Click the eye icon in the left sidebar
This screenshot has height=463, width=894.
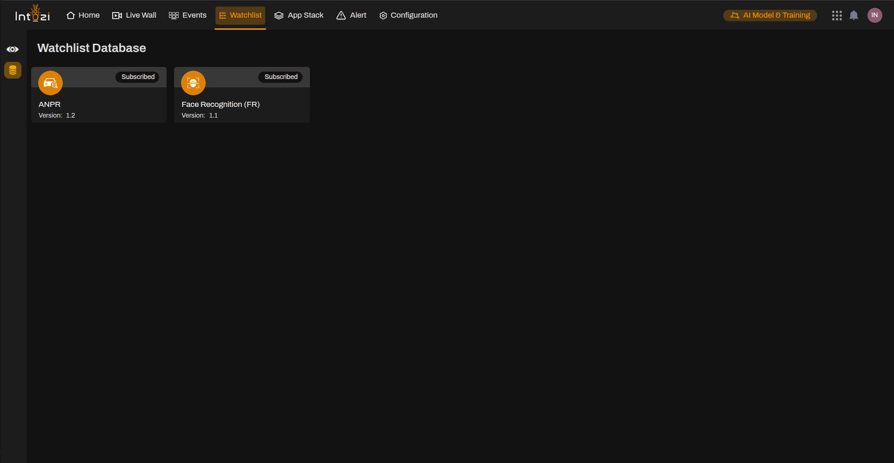13,49
